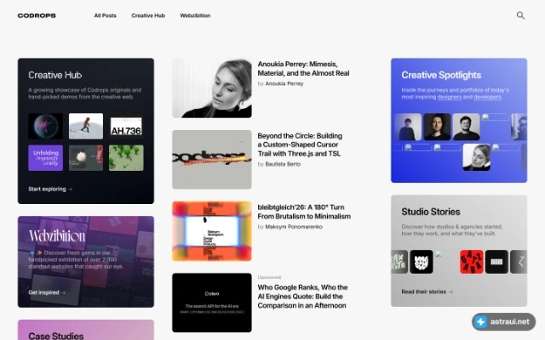545x340 pixels.
Task: Open the green trees demo thumbnail
Action: pyautogui.click(x=126, y=158)
